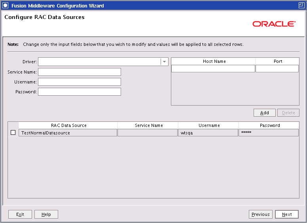Screen dimensions: 307x223
Task: Focus the Password input field
Action: pyautogui.click(x=80, y=92)
